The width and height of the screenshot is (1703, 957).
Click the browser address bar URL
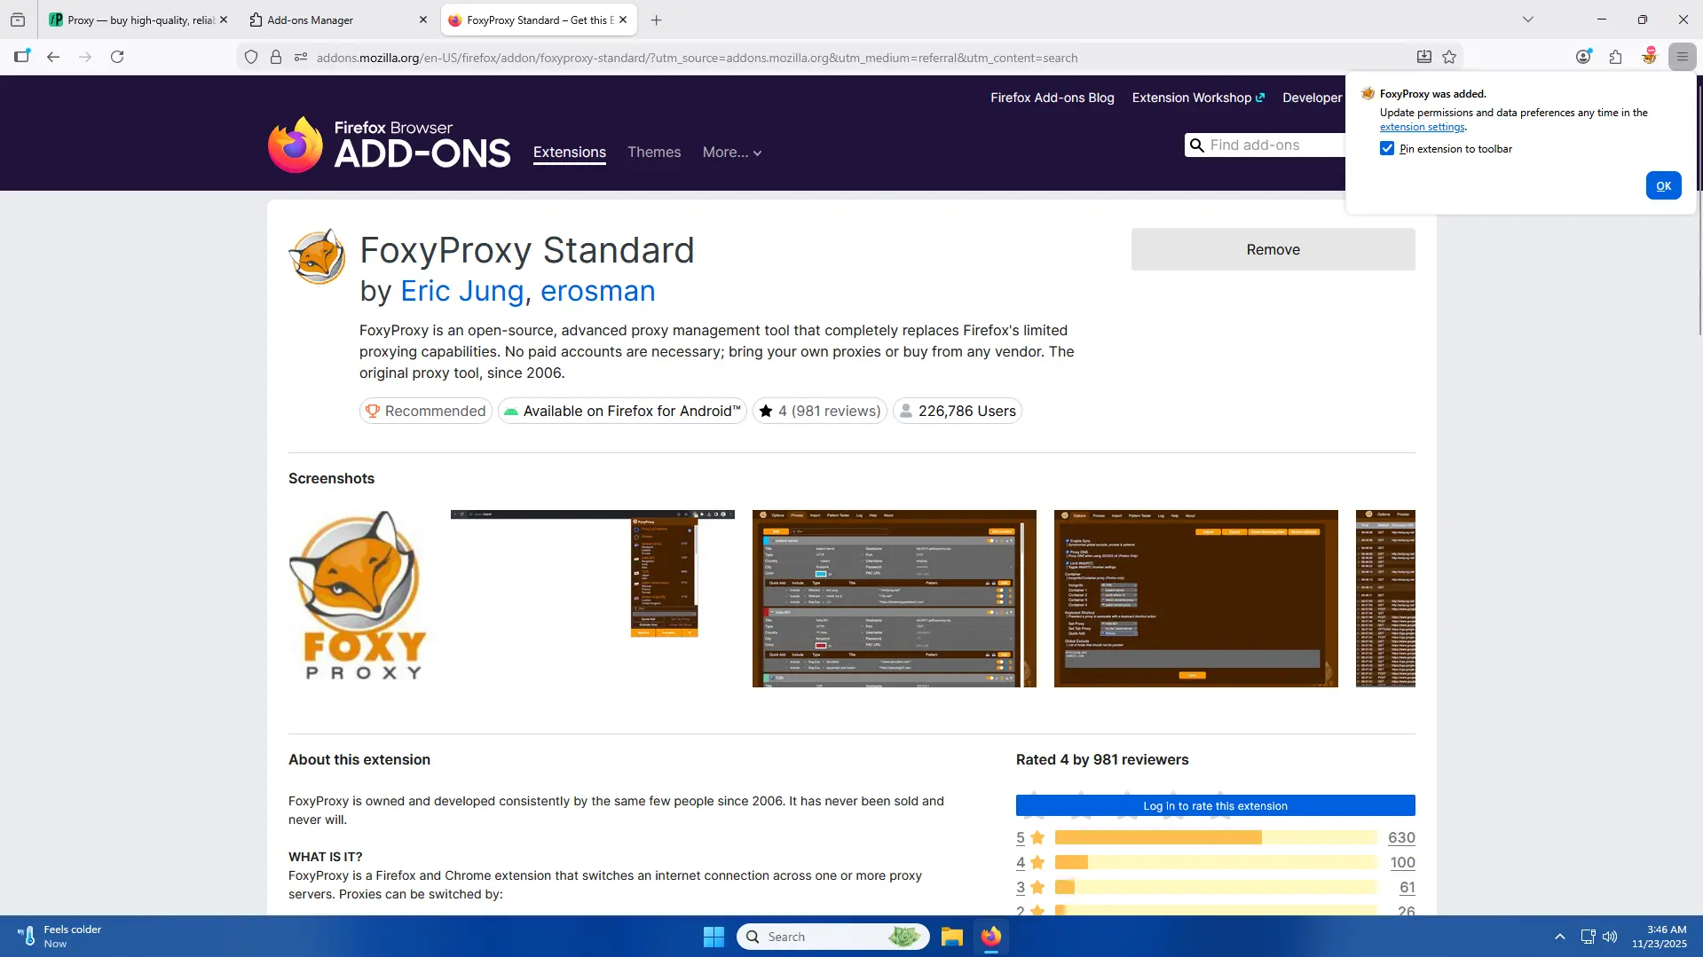[697, 58]
